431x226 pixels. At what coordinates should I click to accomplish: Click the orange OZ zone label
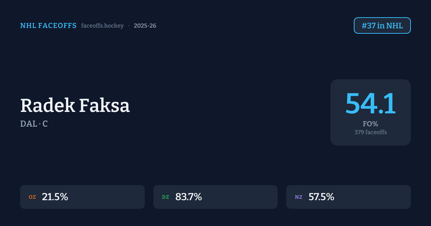pos(32,197)
